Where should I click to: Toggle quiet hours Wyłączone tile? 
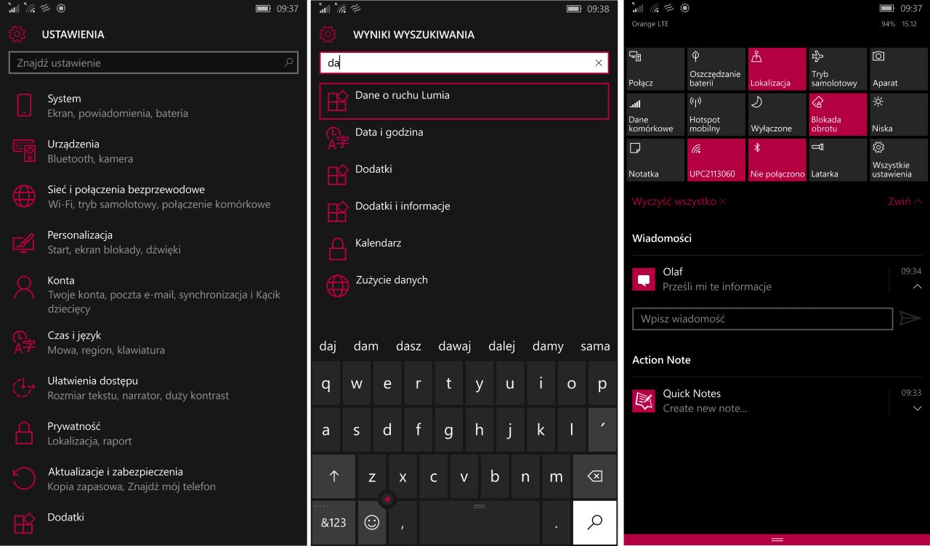[x=777, y=114]
